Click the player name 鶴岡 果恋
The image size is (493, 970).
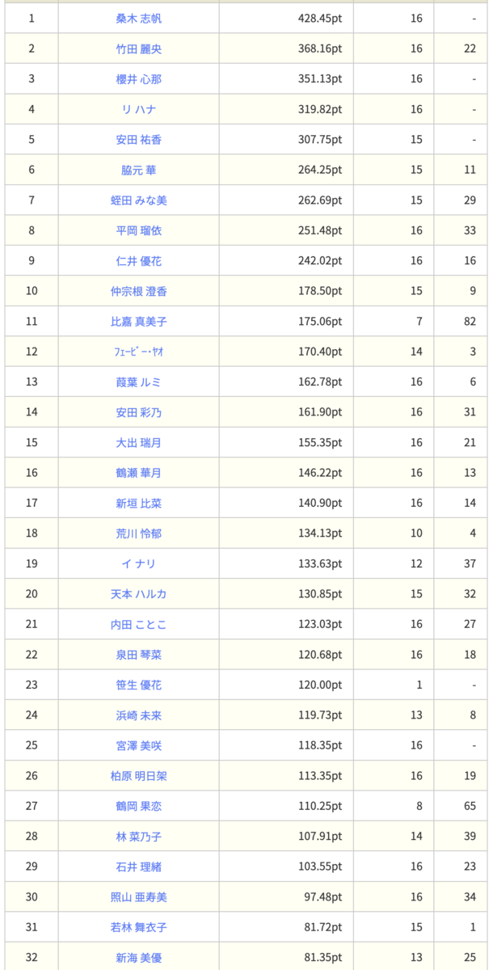[138, 807]
